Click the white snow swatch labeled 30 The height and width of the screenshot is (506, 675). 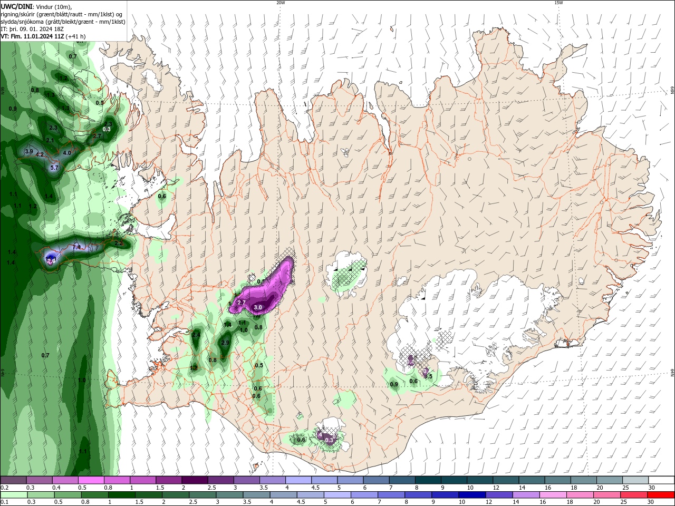tap(662, 480)
